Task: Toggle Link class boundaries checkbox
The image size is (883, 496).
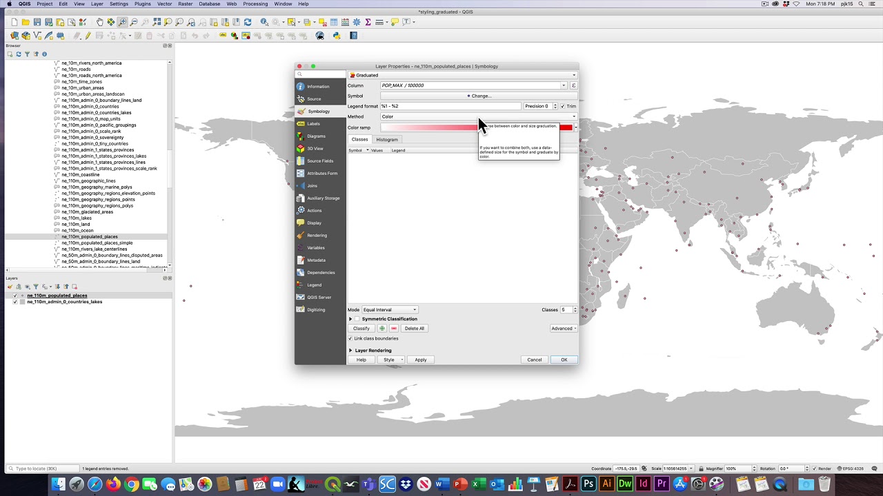Action: point(350,339)
